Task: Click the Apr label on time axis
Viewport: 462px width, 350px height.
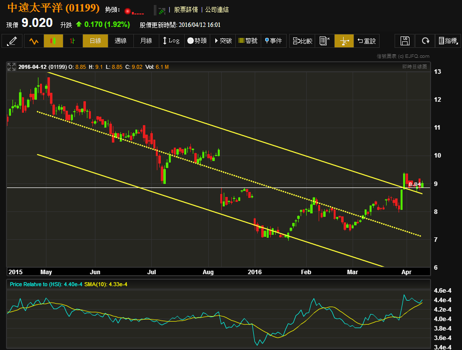Action: pos(407,272)
